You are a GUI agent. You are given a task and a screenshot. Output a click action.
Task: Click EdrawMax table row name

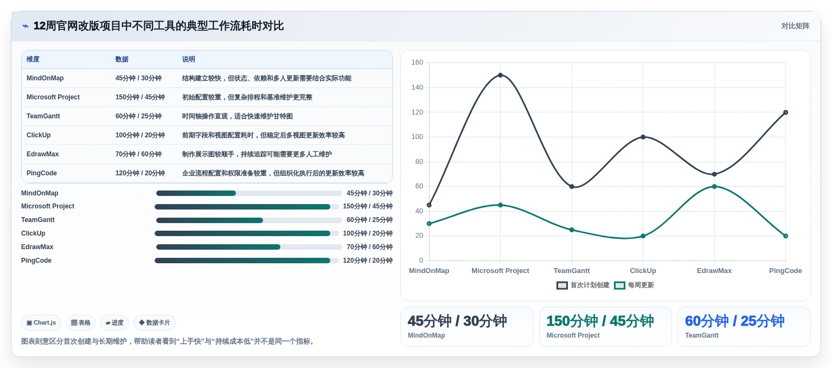(x=42, y=154)
